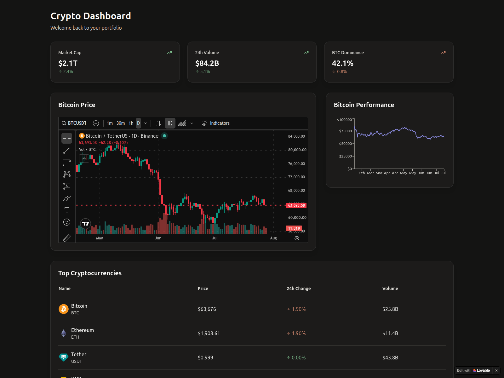Screen dimensions: 504x378
Task: Click the $43.8B Tether volume
Action: tap(390, 358)
